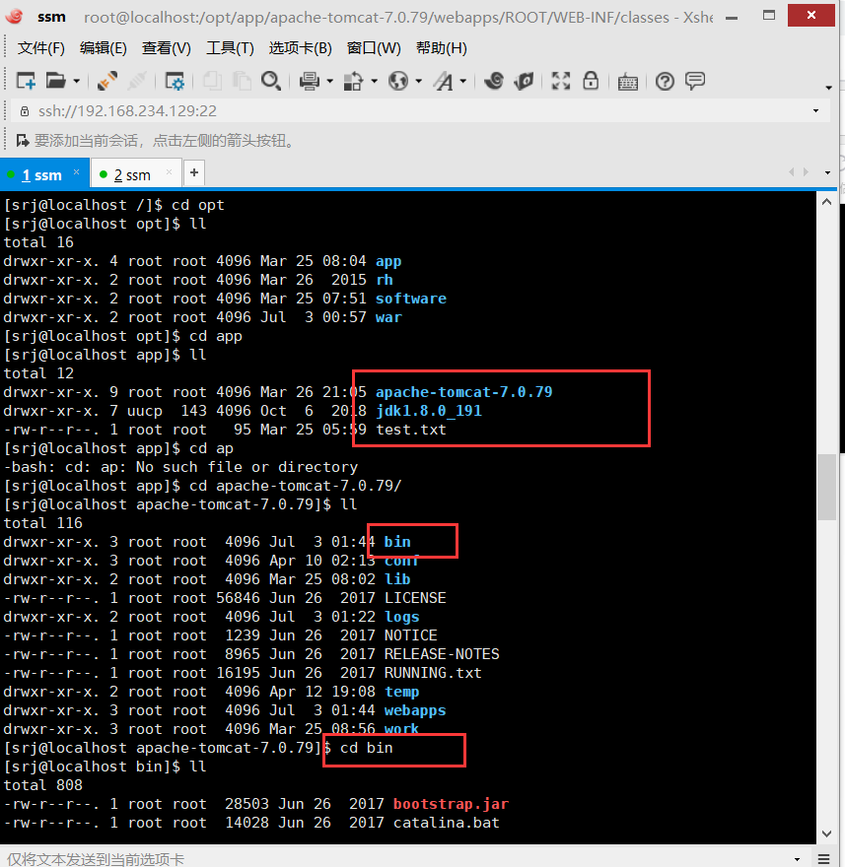
Task: Select the Find text magnifier icon
Action: (270, 82)
